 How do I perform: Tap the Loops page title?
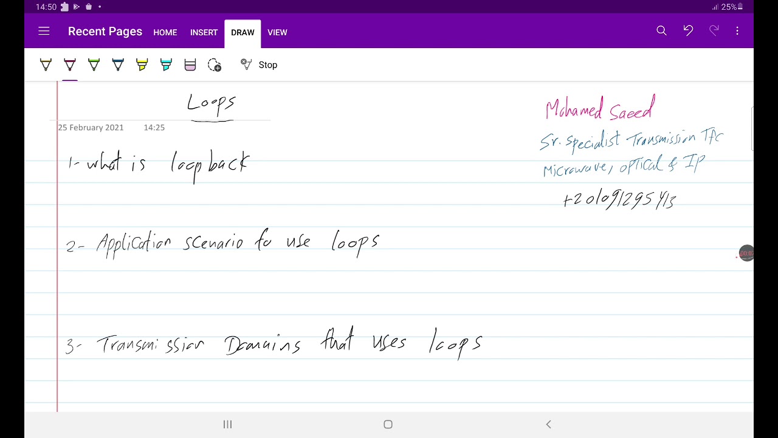[x=211, y=103]
